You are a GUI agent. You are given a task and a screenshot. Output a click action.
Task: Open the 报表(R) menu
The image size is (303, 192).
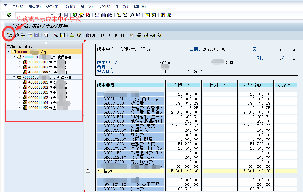pos(17,7)
